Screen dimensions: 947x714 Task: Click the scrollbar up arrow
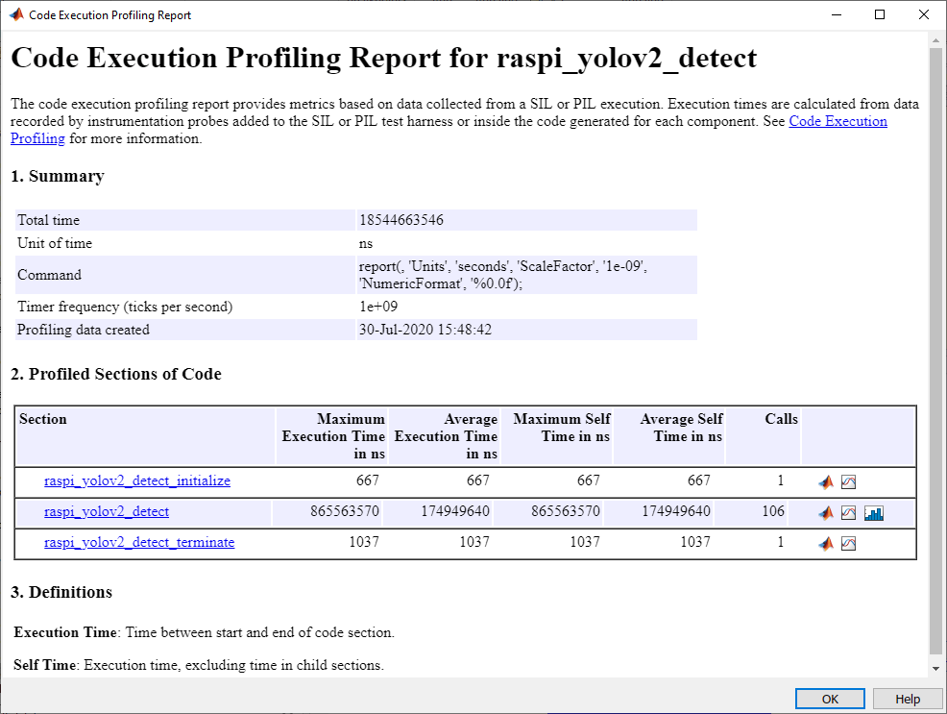[x=934, y=39]
